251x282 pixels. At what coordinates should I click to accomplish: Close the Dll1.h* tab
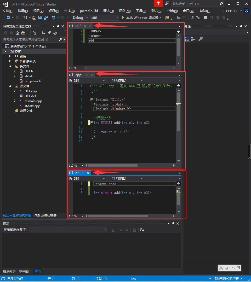(x=88, y=173)
